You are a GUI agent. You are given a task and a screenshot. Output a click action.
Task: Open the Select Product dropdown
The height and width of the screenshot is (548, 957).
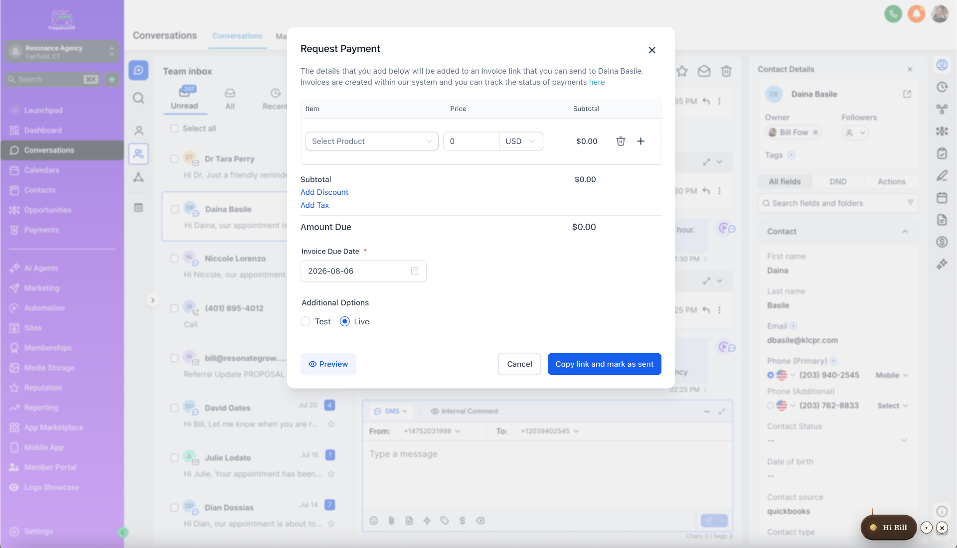click(372, 141)
